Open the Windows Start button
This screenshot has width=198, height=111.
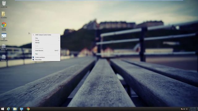[2, 109]
